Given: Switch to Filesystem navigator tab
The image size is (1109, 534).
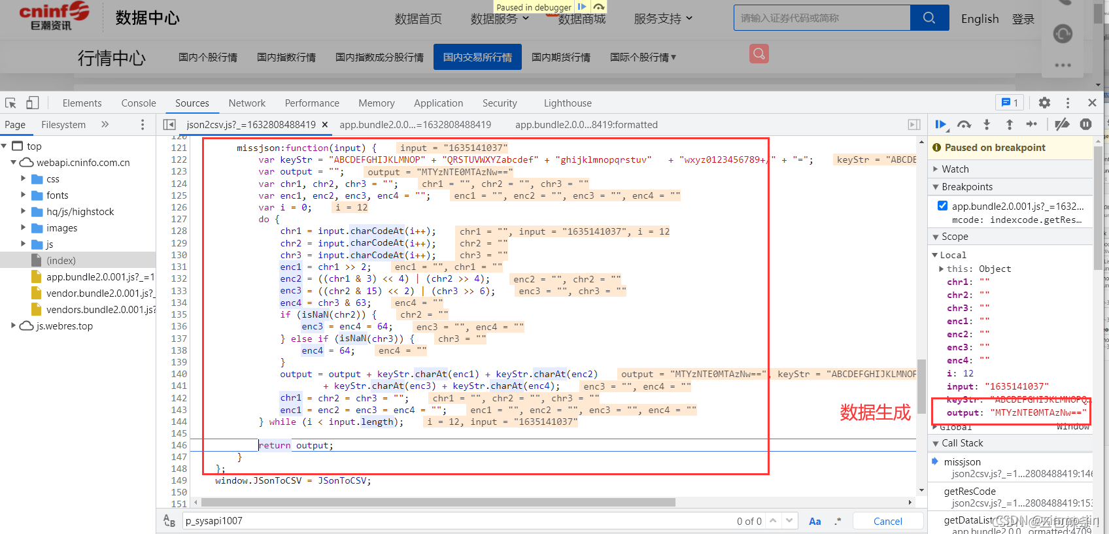Looking at the screenshot, I should coord(63,124).
